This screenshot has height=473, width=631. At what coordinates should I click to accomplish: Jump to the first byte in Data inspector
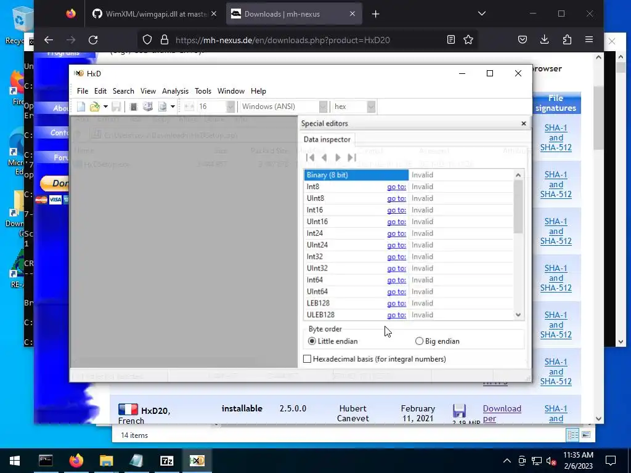pos(311,157)
